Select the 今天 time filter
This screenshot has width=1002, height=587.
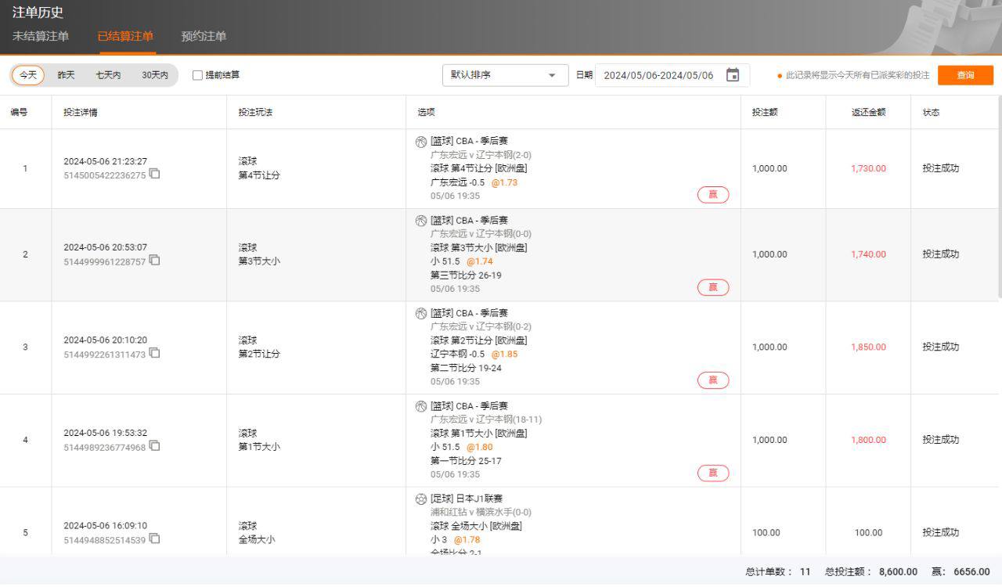tap(28, 75)
